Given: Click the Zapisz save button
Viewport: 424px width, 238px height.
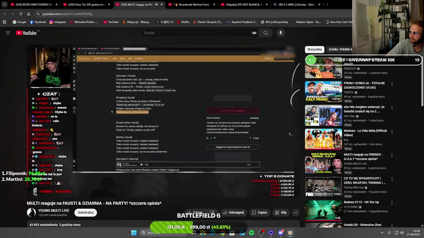Looking at the screenshot, I should 259,213.
